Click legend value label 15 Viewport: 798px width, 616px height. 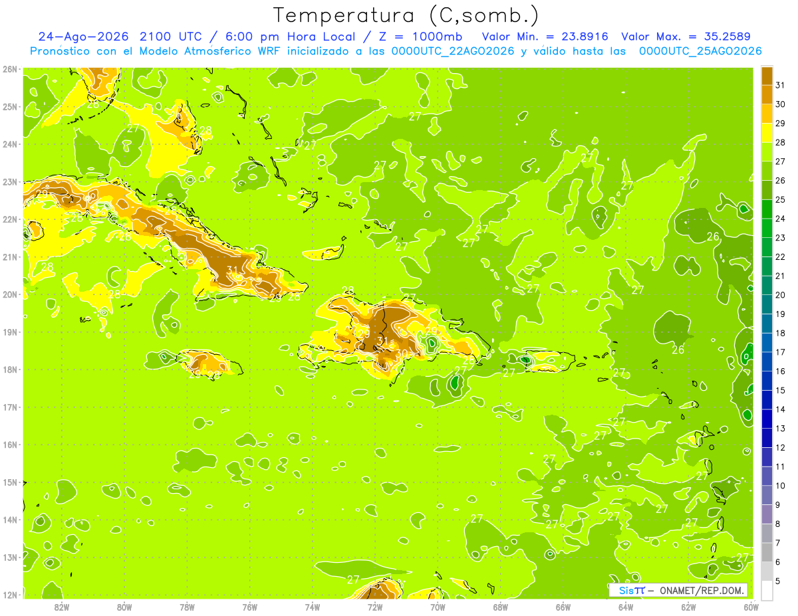pyautogui.click(x=780, y=390)
